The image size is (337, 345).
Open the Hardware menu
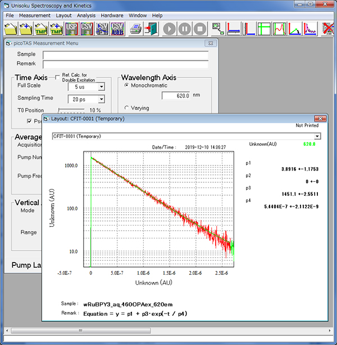(112, 15)
